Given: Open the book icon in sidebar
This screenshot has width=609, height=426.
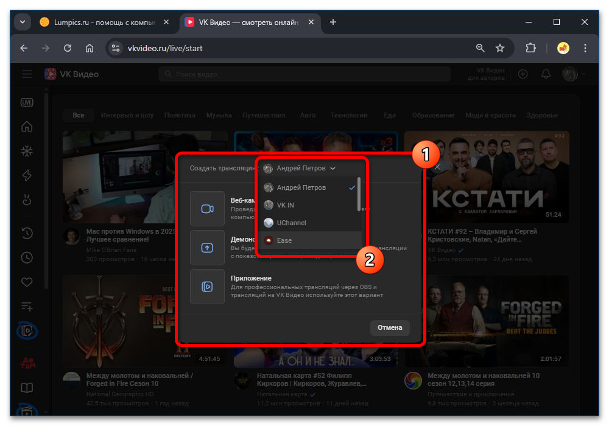Looking at the screenshot, I should pos(27,388).
